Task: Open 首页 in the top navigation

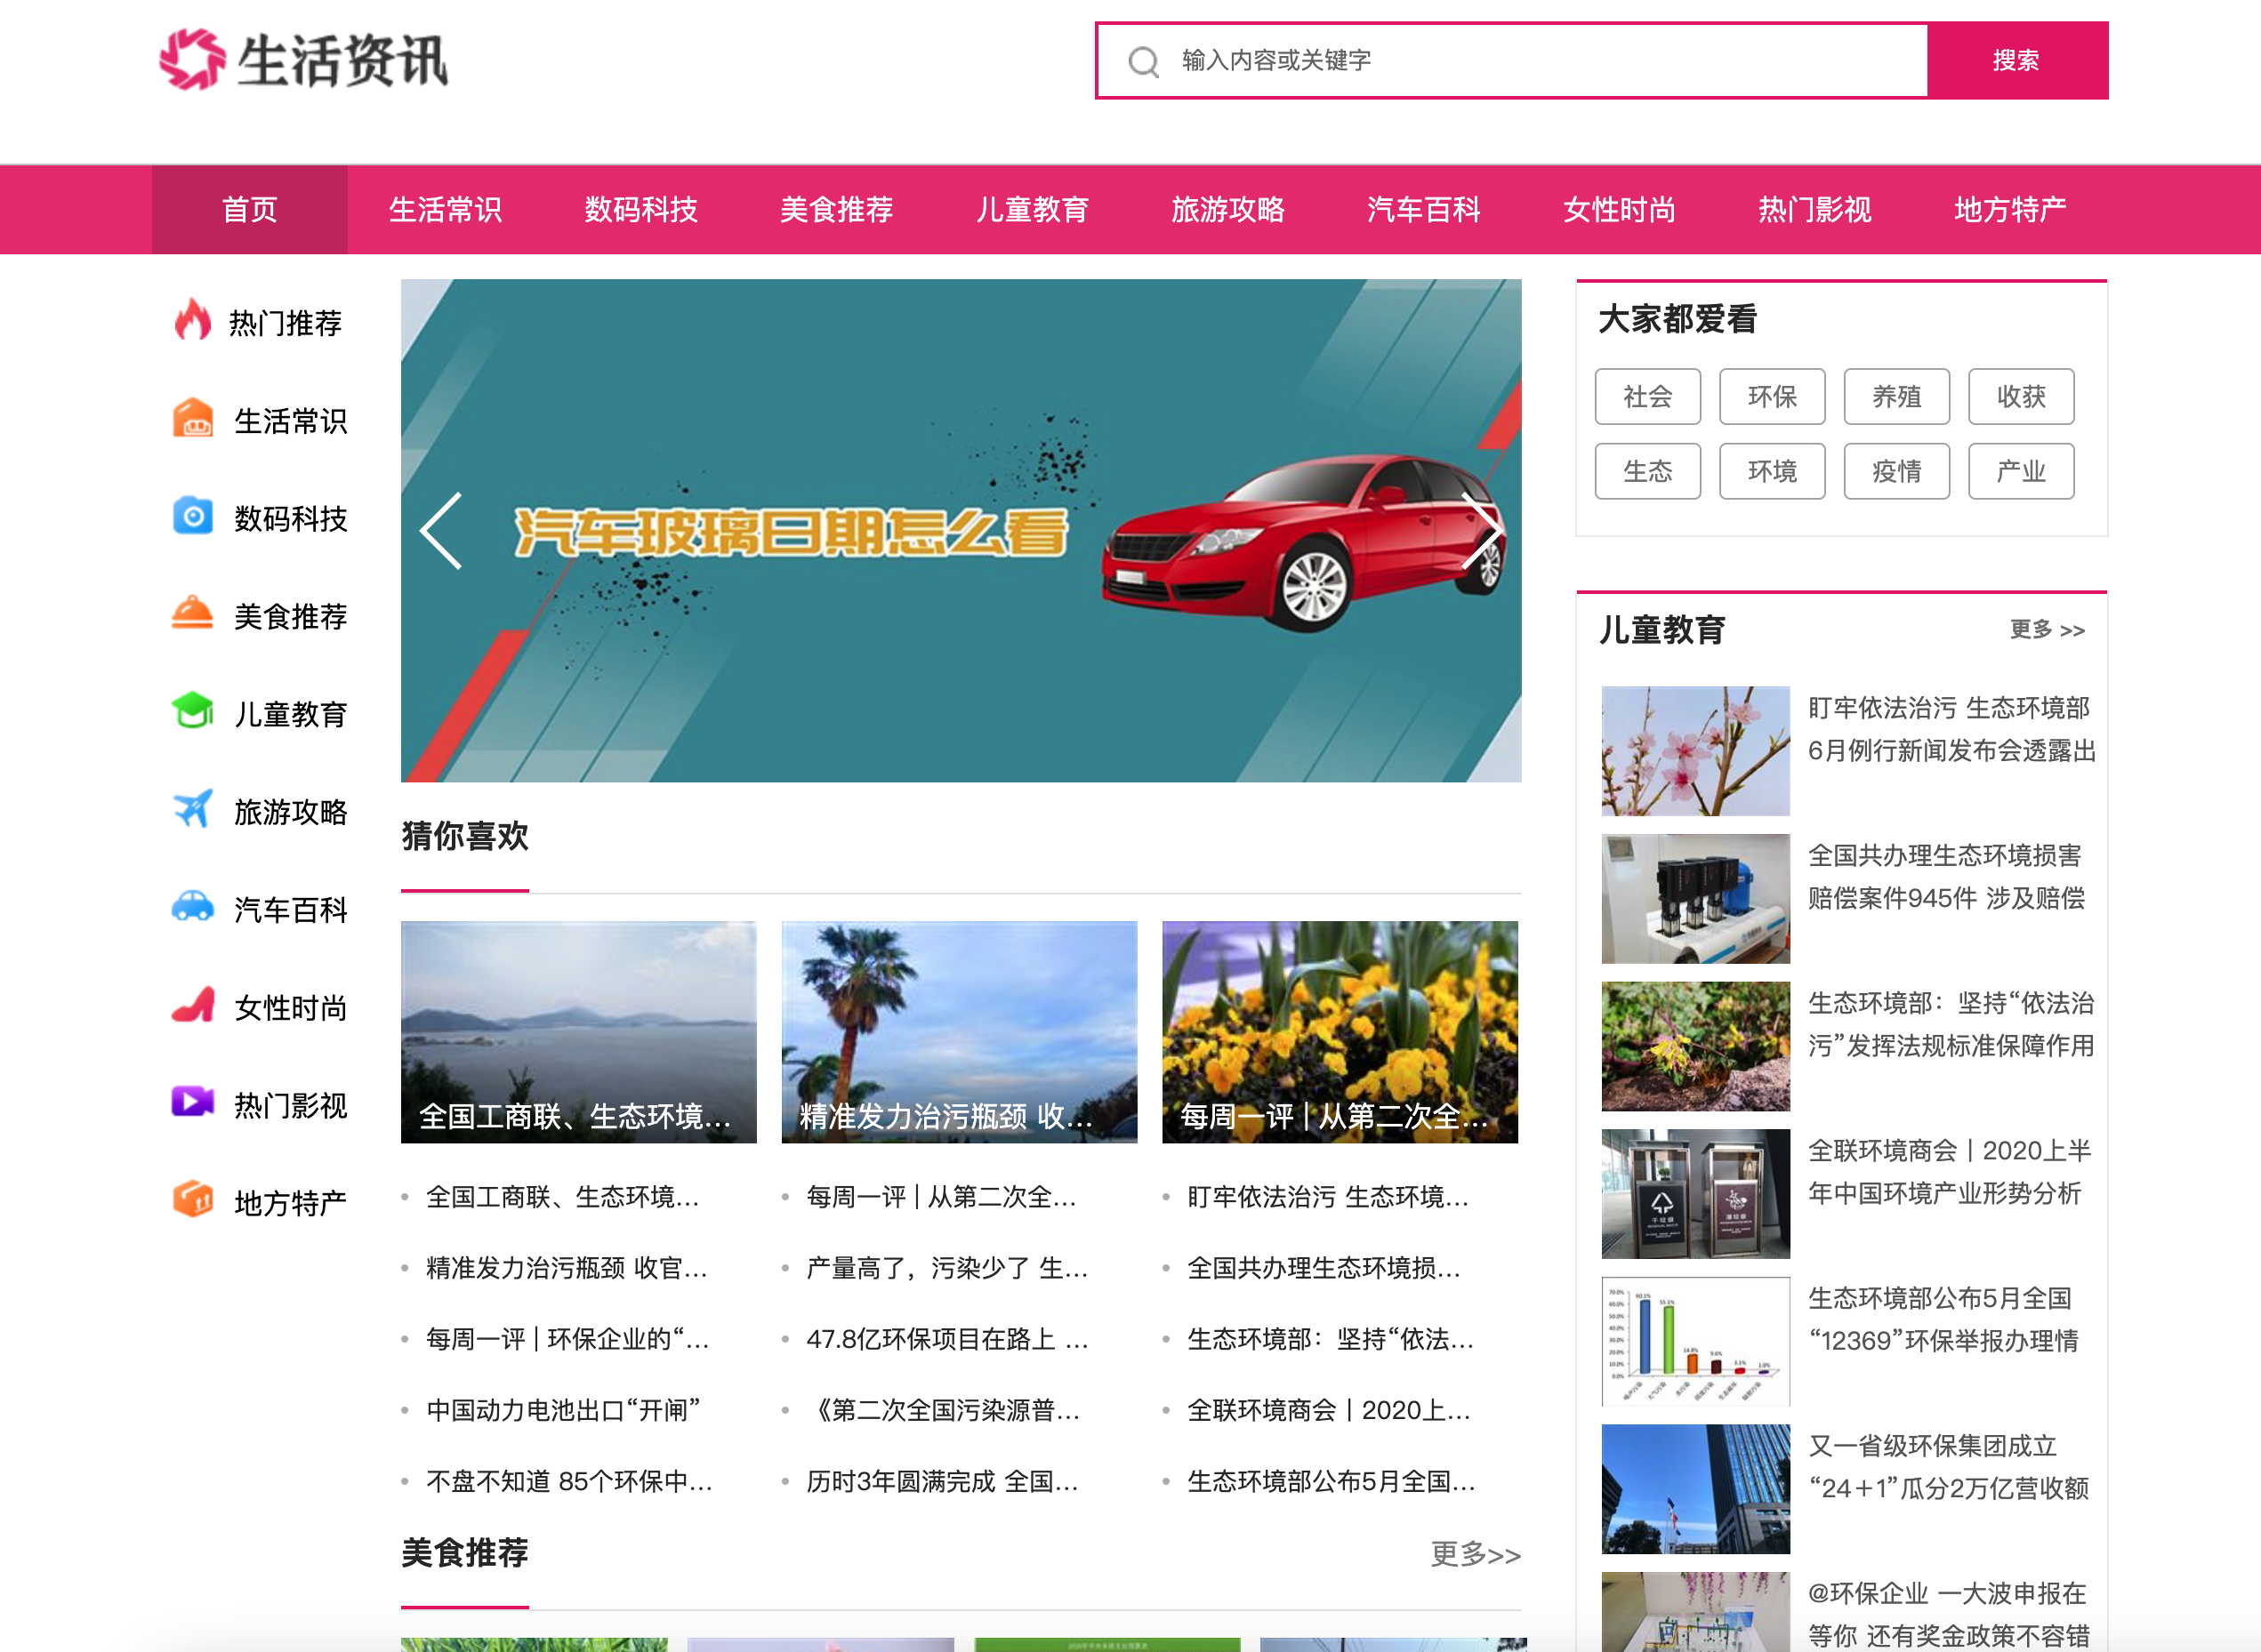Action: 249,209
